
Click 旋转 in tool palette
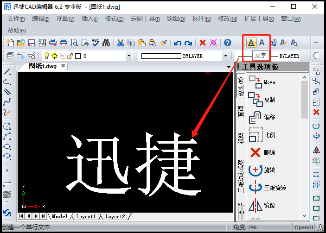[x=262, y=170]
